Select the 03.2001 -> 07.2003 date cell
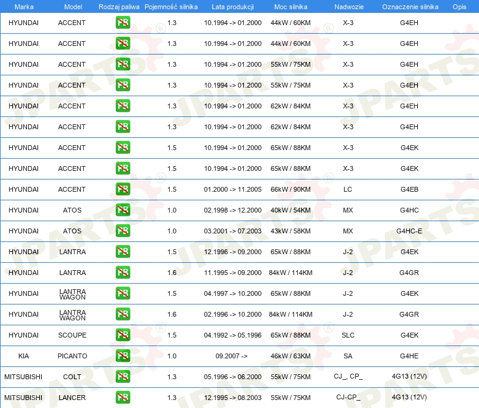 point(233,231)
